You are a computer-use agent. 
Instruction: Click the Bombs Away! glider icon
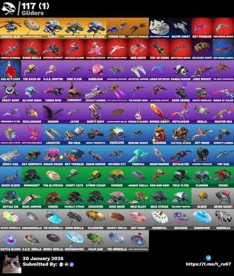click(159, 113)
